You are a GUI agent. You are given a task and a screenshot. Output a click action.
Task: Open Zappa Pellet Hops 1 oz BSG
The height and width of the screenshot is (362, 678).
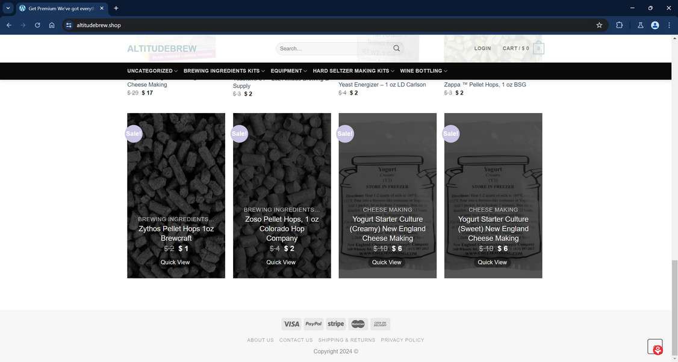(485, 85)
